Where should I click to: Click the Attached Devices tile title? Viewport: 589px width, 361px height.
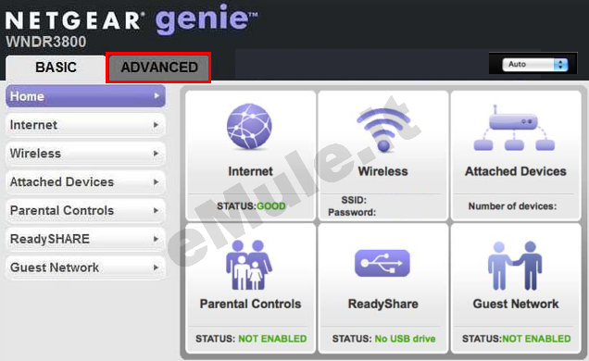pos(515,171)
